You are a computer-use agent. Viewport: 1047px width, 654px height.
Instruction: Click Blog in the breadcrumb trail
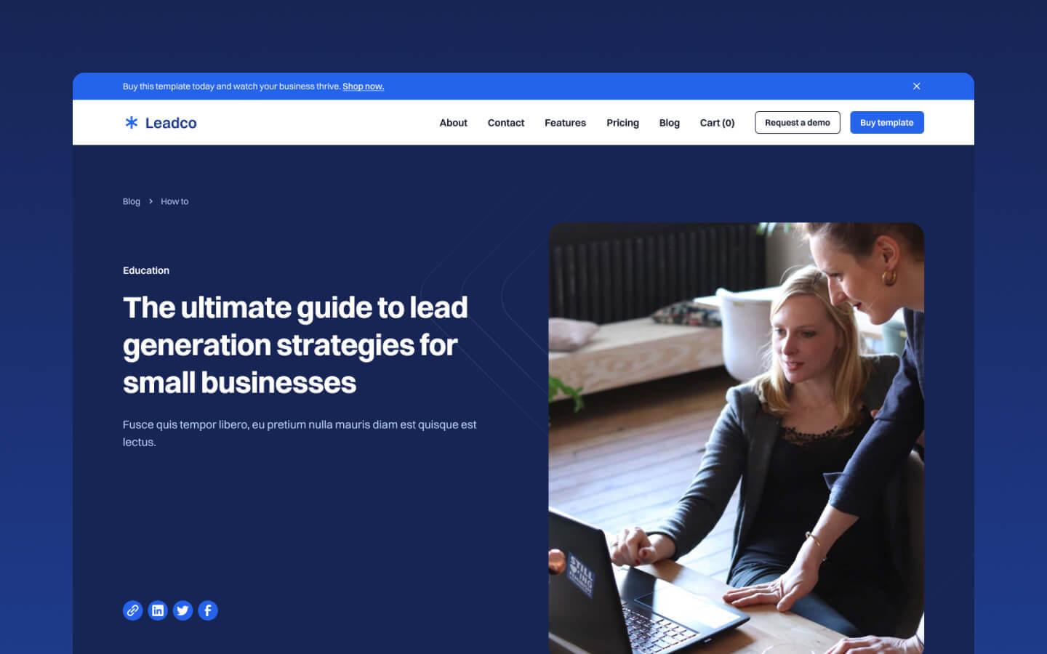click(131, 201)
